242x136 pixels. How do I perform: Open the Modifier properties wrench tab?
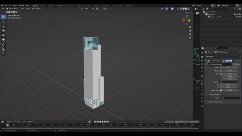point(202,84)
